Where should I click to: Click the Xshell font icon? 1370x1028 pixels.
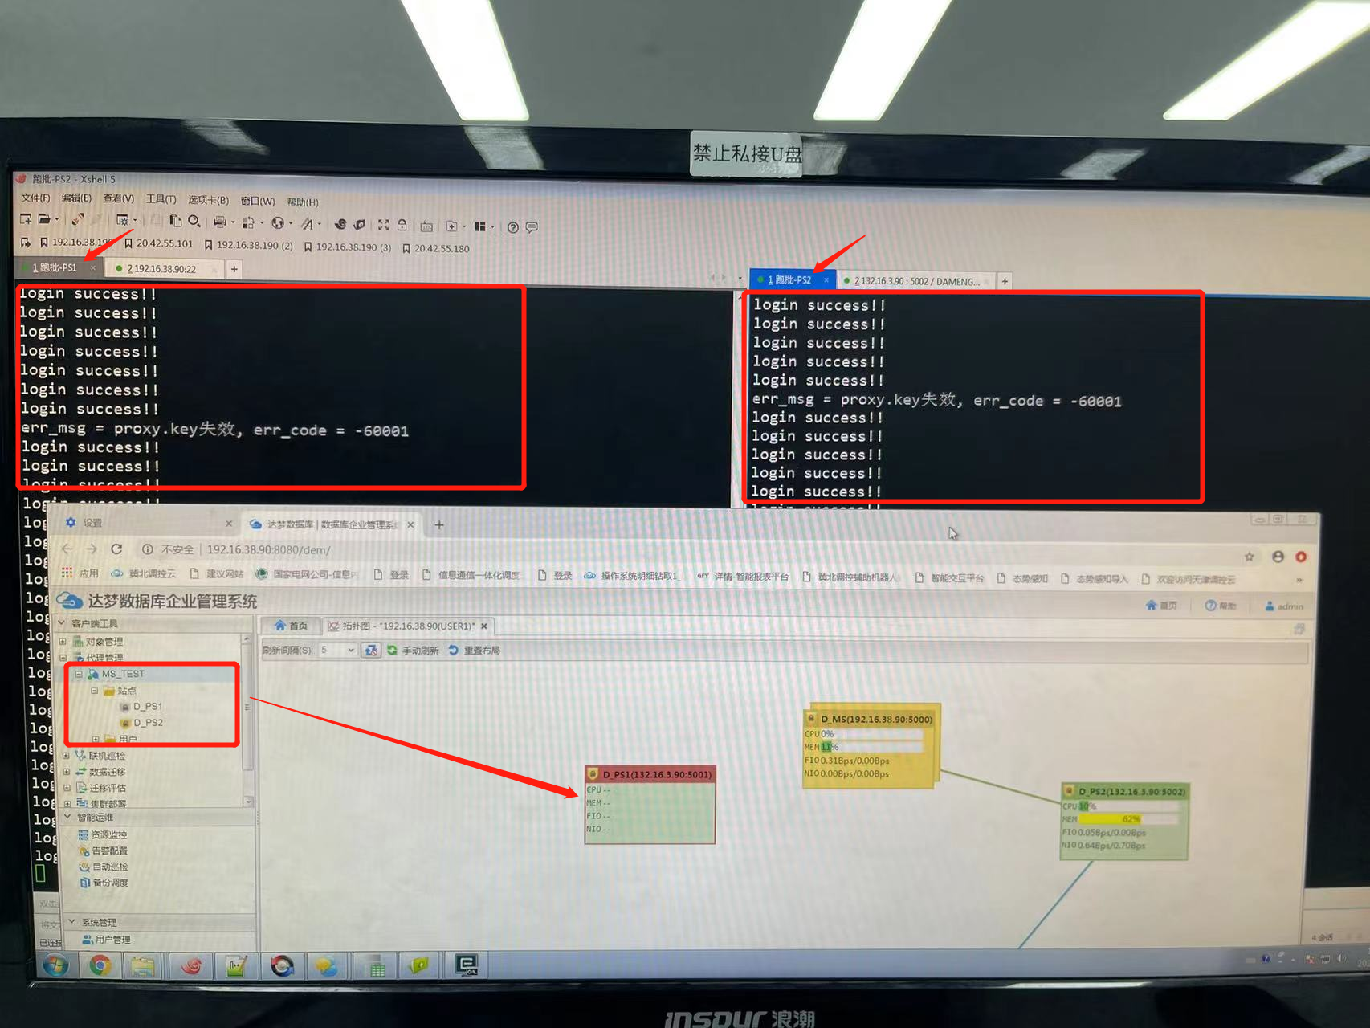pyautogui.click(x=307, y=224)
